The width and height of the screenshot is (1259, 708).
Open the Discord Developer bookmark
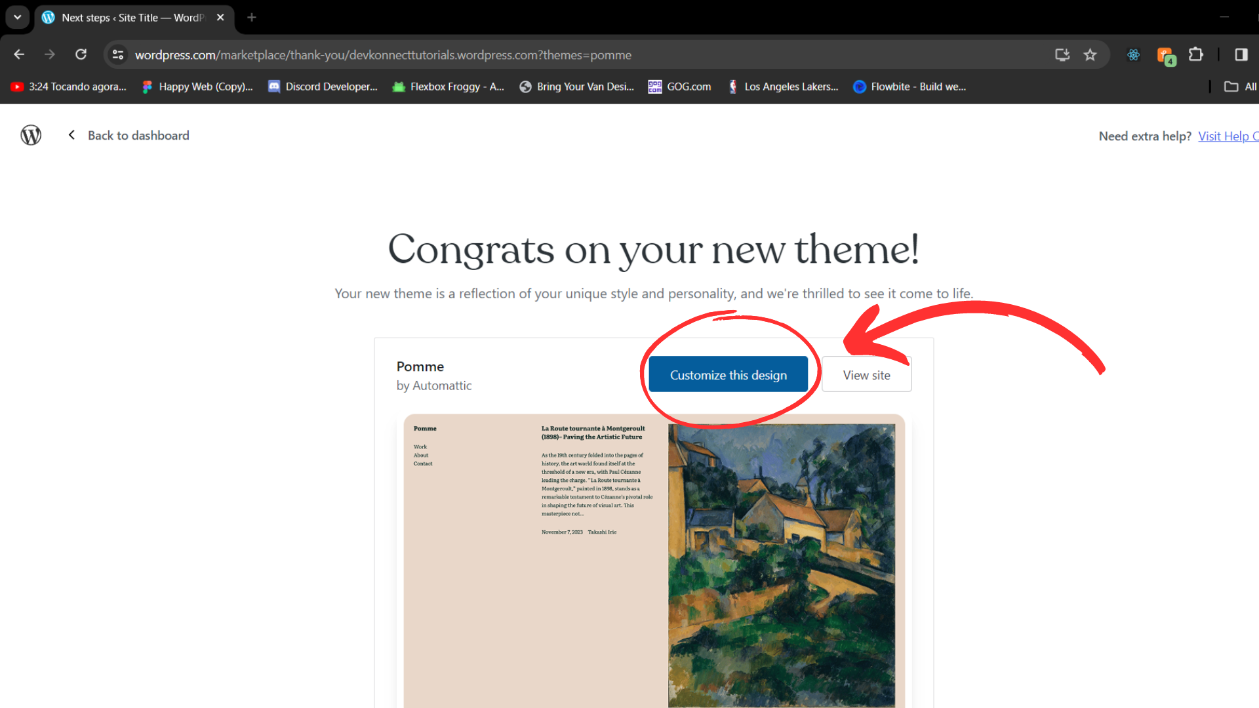323,87
